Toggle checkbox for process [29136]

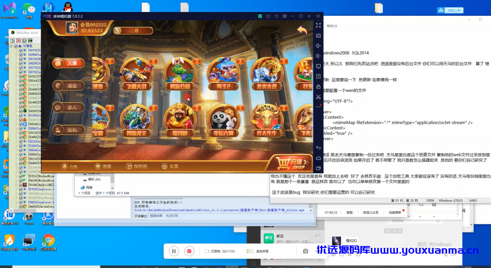(x=21, y=133)
